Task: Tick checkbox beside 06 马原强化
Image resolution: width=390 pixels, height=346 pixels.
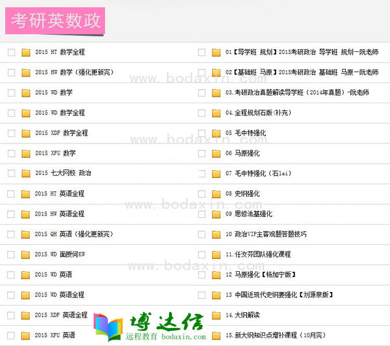Action: click(201, 153)
